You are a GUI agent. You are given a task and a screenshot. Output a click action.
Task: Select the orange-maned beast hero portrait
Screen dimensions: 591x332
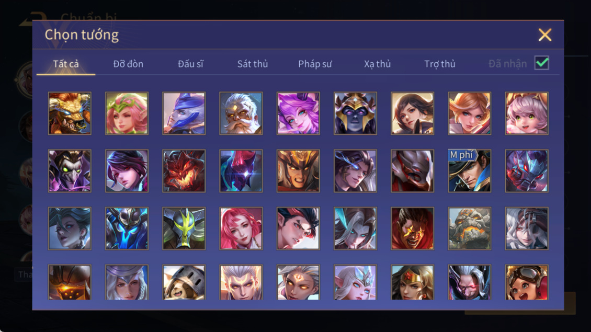70,113
